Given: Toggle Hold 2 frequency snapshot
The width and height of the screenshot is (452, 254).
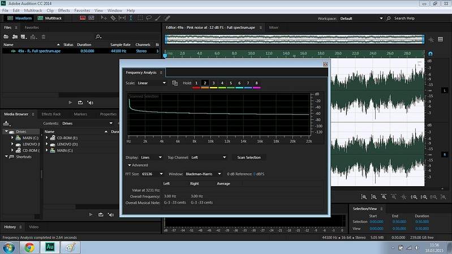Looking at the screenshot, I should coord(205,83).
